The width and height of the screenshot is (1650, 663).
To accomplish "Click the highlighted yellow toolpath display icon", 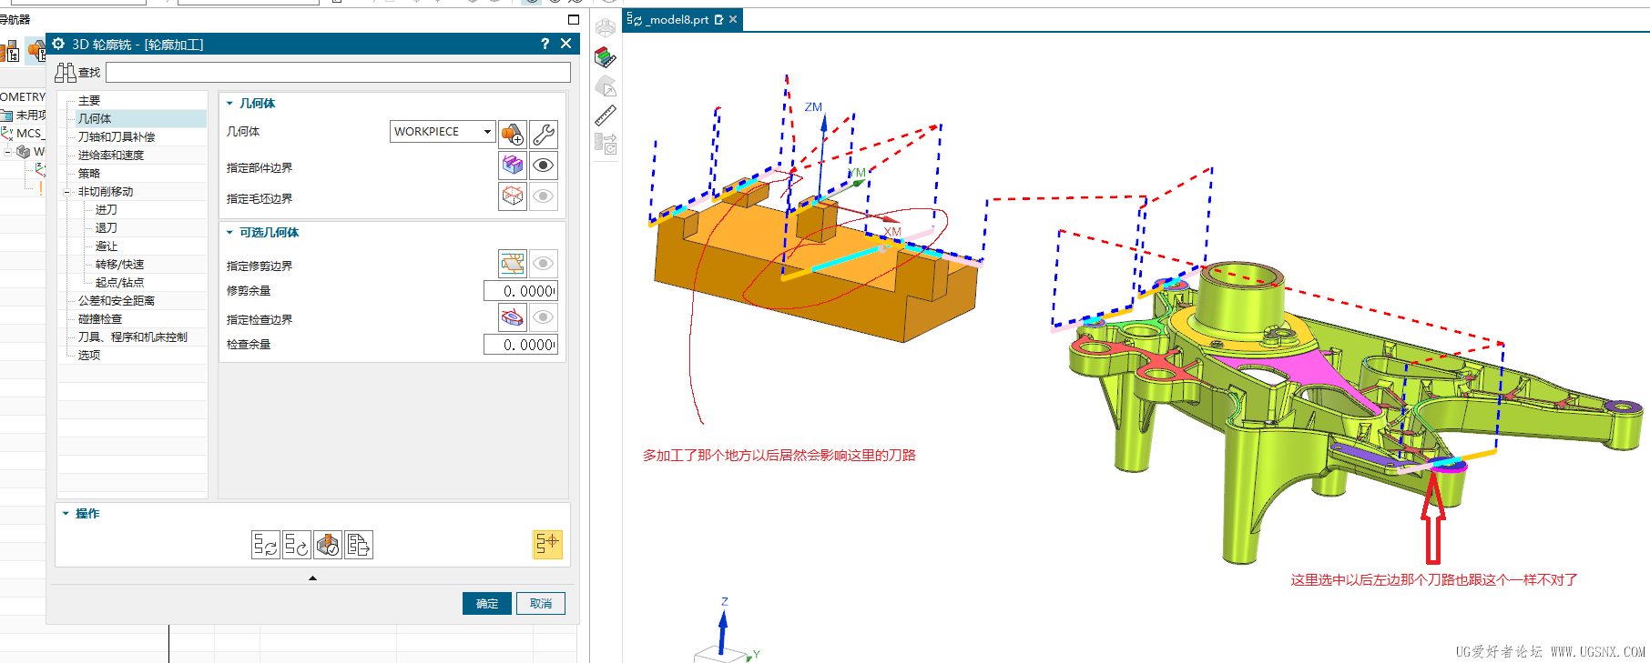I will point(547,544).
